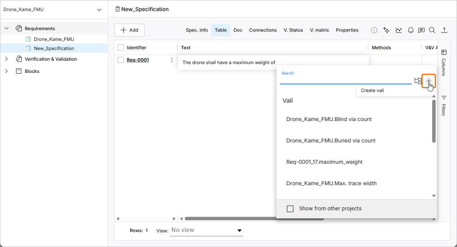Open the folder tree browse icon
The image size is (457, 247).
418,81
